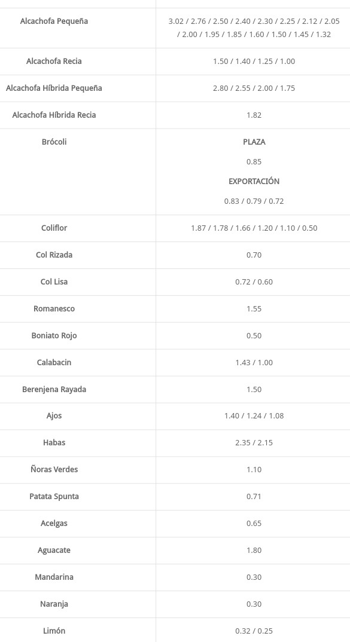
Task: Click the Calabacin row label
Action: [54, 363]
